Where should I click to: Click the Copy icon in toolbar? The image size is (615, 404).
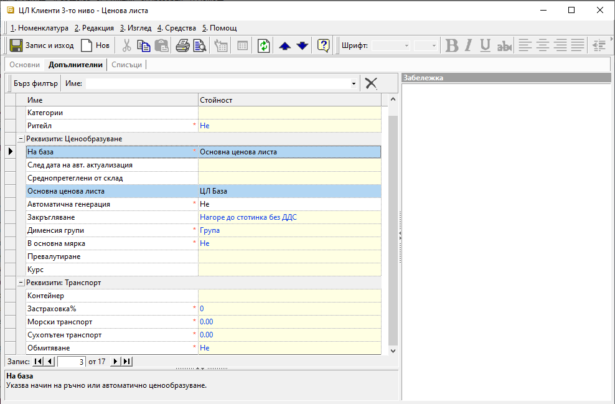pos(144,45)
